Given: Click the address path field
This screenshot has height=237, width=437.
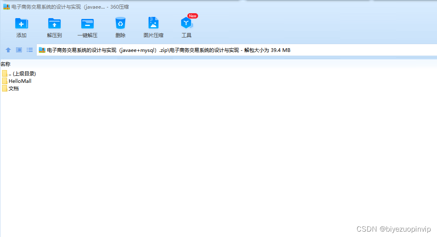Looking at the screenshot, I should pyautogui.click(x=236, y=50).
